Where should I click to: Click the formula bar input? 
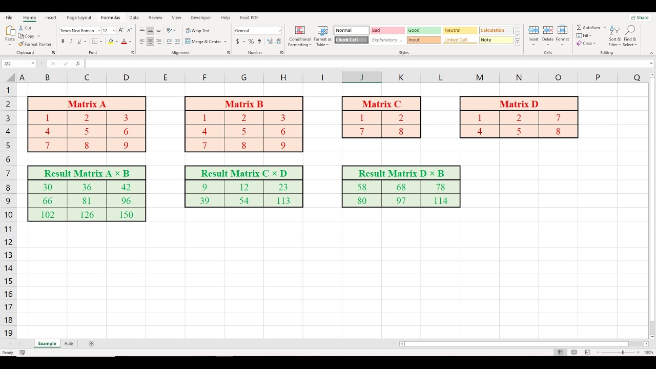[x=370, y=64]
